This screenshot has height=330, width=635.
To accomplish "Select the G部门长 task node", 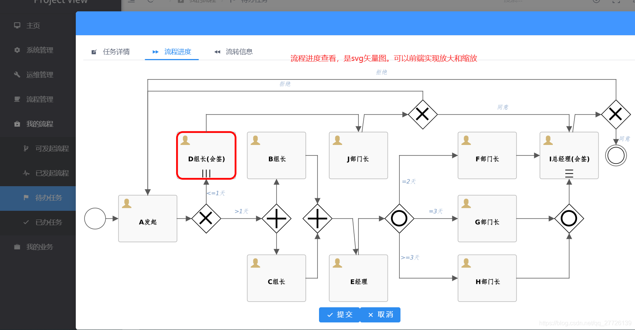I will (487, 218).
